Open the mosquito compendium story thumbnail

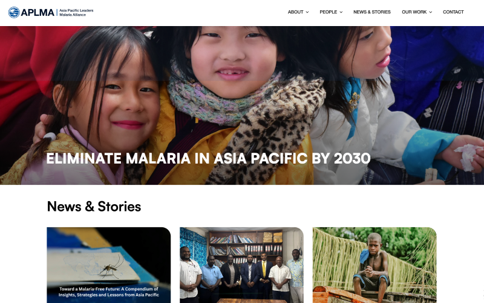pos(109,265)
